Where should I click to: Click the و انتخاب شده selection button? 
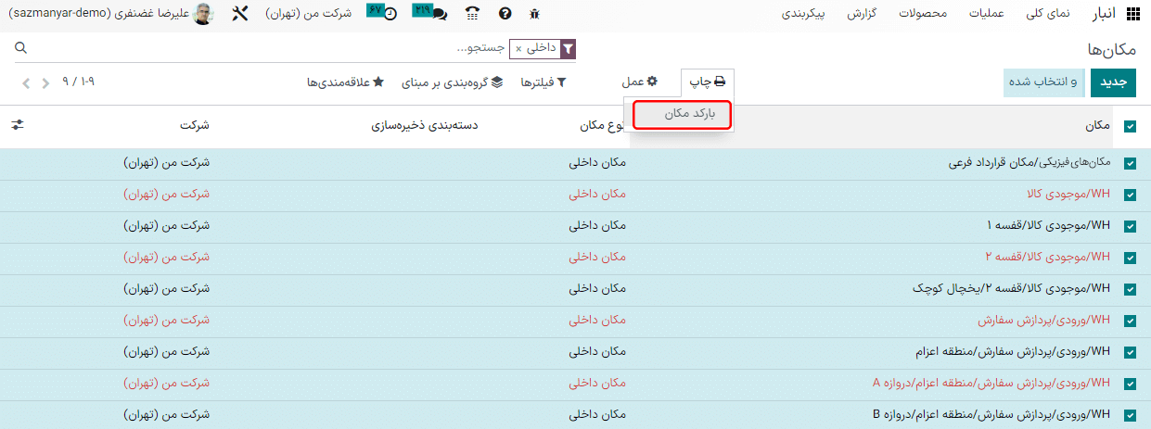pos(1043,82)
